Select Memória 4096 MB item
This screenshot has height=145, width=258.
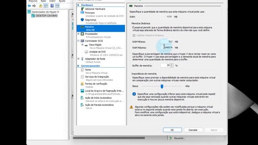pyautogui.click(x=101, y=29)
